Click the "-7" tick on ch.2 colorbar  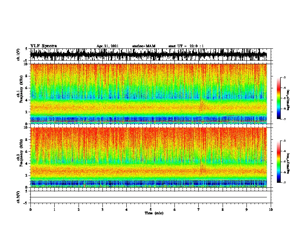click(x=284, y=182)
